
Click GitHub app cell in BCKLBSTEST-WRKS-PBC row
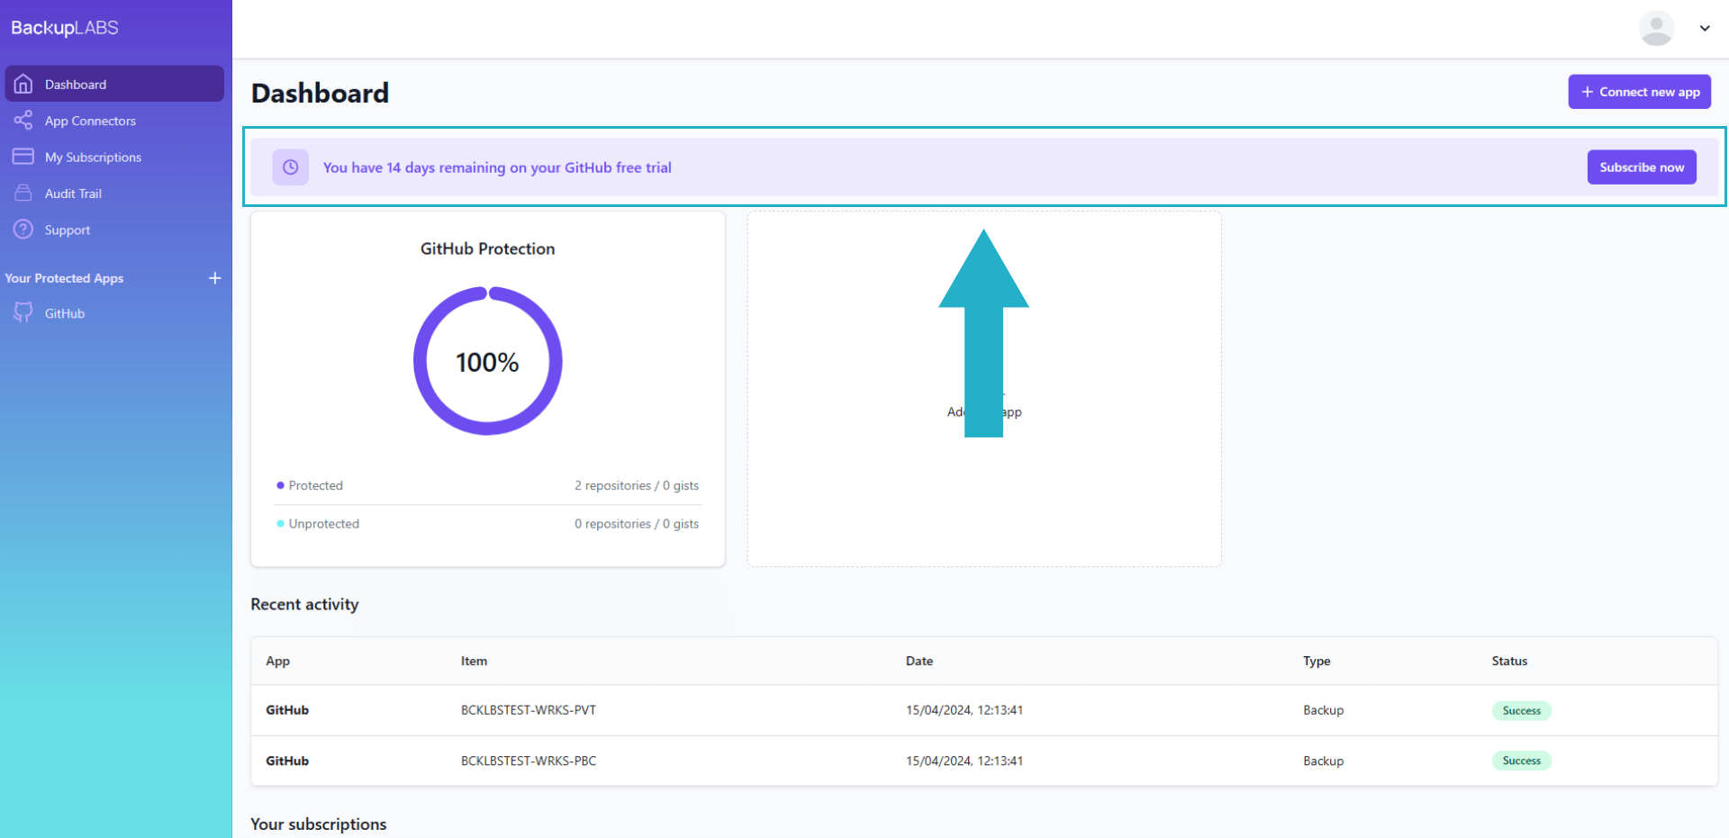[x=287, y=761]
